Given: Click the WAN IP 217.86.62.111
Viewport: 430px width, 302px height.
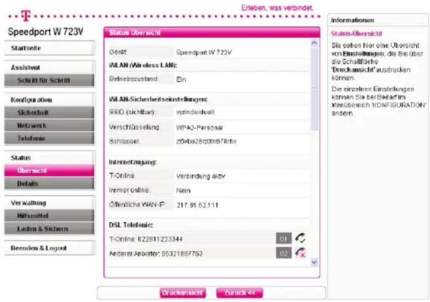Looking at the screenshot, I should [197, 205].
